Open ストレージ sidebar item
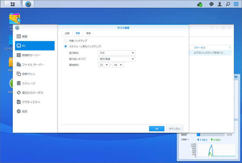Viewport: 242px width, 163px height. click(35, 83)
